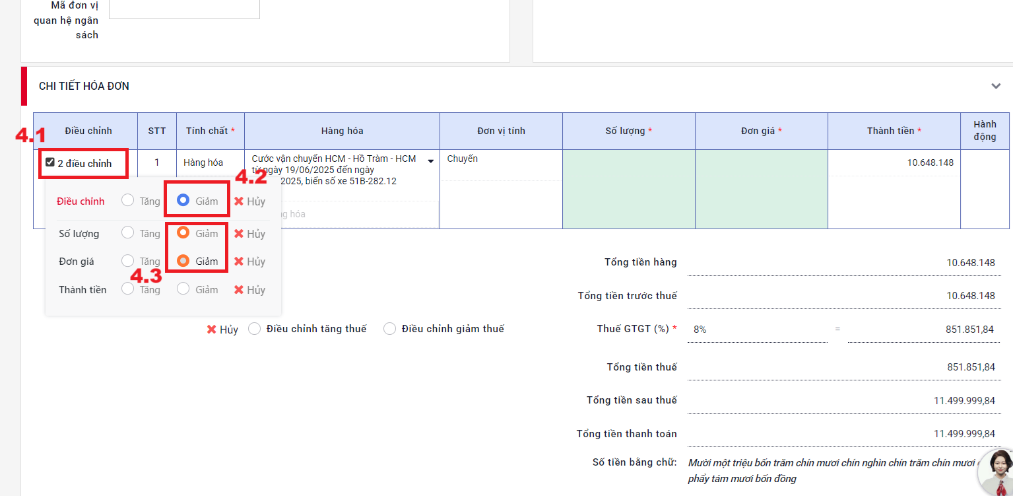Uncheck the '2 điều chỉnh' checkbox
This screenshot has width=1013, height=496.
50,162
